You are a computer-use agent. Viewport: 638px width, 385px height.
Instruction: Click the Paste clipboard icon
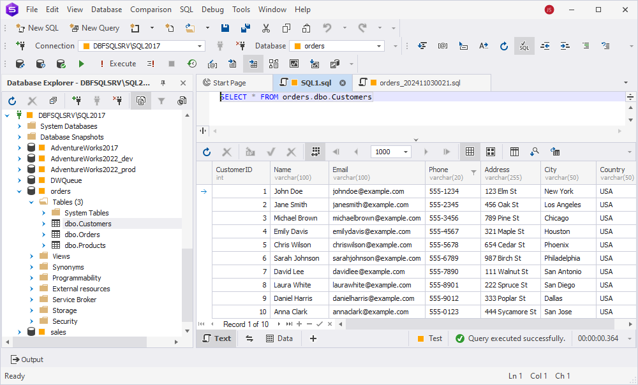tap(306, 28)
